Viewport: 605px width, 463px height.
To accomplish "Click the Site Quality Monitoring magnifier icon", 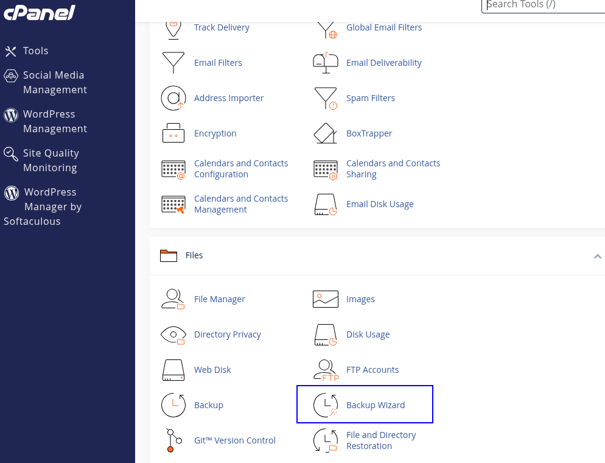I will coord(11,154).
